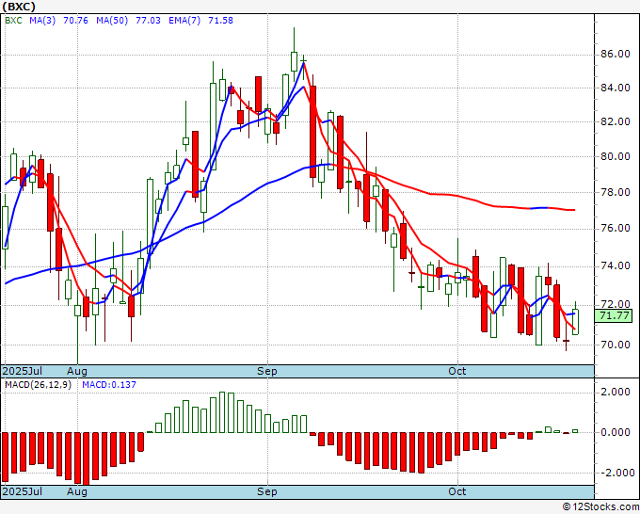The width and height of the screenshot is (640, 514).
Task: Click Aug on the price chart axis
Action: [77, 371]
